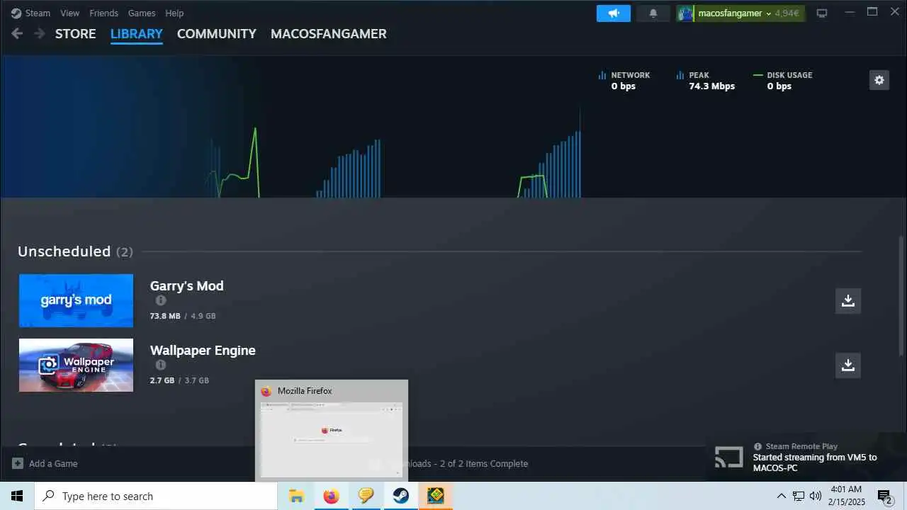This screenshot has width=907, height=510.
Task: Click Add a Game
Action: click(x=45, y=464)
